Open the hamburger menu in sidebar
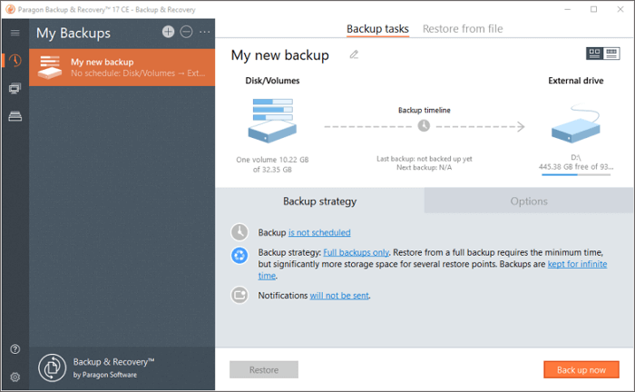 [x=15, y=33]
